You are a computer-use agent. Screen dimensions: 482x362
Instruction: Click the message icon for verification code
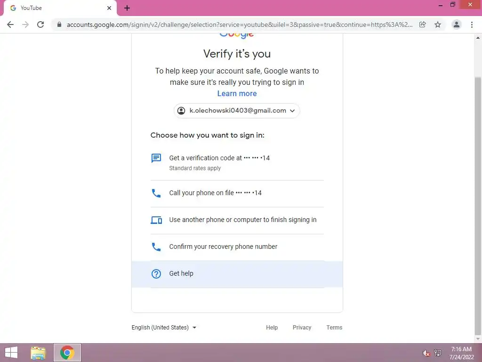156,158
